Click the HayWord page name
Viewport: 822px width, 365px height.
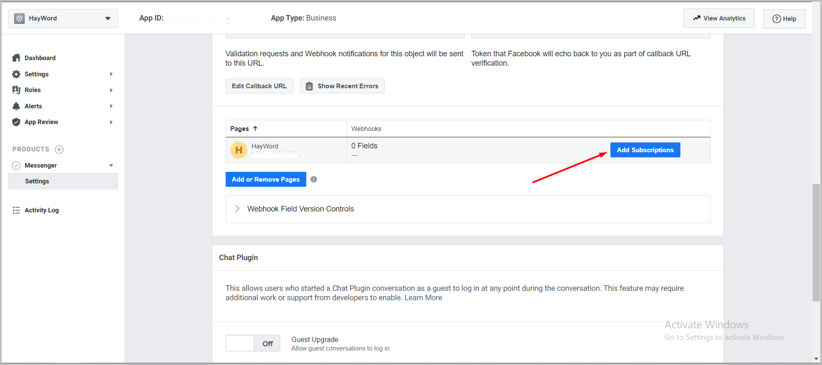tap(265, 146)
